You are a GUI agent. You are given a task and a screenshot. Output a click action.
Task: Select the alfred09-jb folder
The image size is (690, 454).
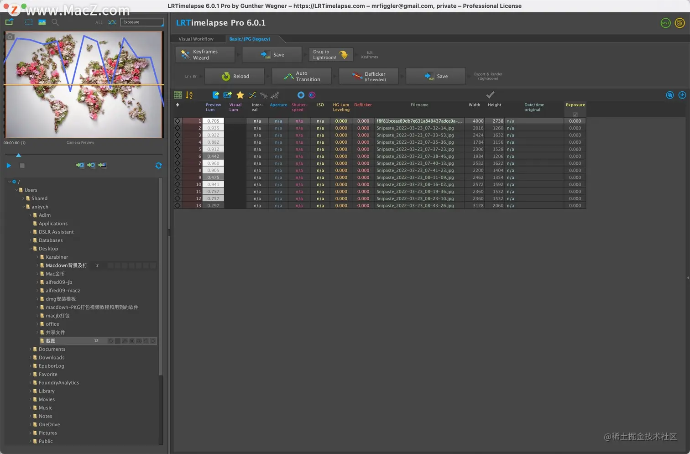pyautogui.click(x=59, y=282)
